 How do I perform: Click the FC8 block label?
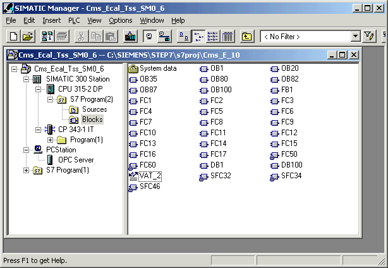tap(217, 122)
